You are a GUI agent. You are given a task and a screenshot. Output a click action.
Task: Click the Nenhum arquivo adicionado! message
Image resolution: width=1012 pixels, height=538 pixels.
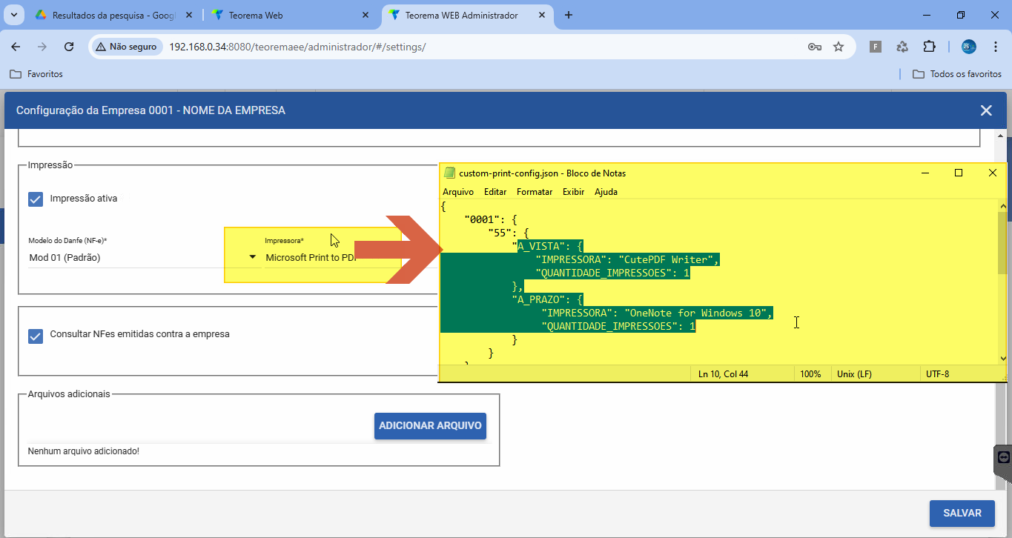tap(83, 451)
